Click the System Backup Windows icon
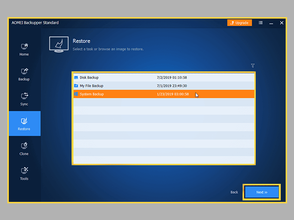 pos(76,94)
